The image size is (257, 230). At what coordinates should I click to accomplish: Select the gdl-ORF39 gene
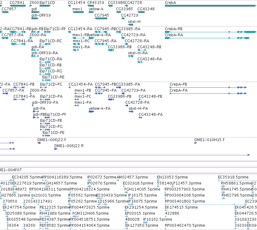(35, 18)
